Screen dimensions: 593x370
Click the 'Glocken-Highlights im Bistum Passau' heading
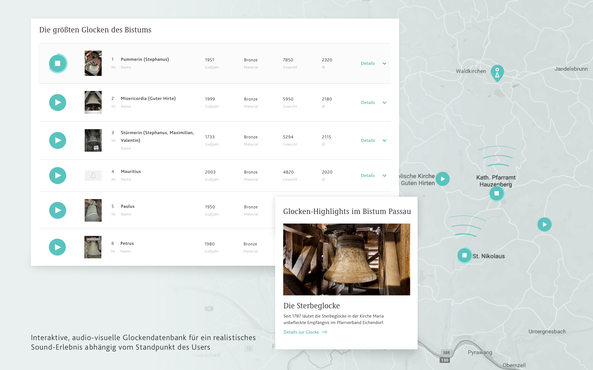pyautogui.click(x=347, y=212)
